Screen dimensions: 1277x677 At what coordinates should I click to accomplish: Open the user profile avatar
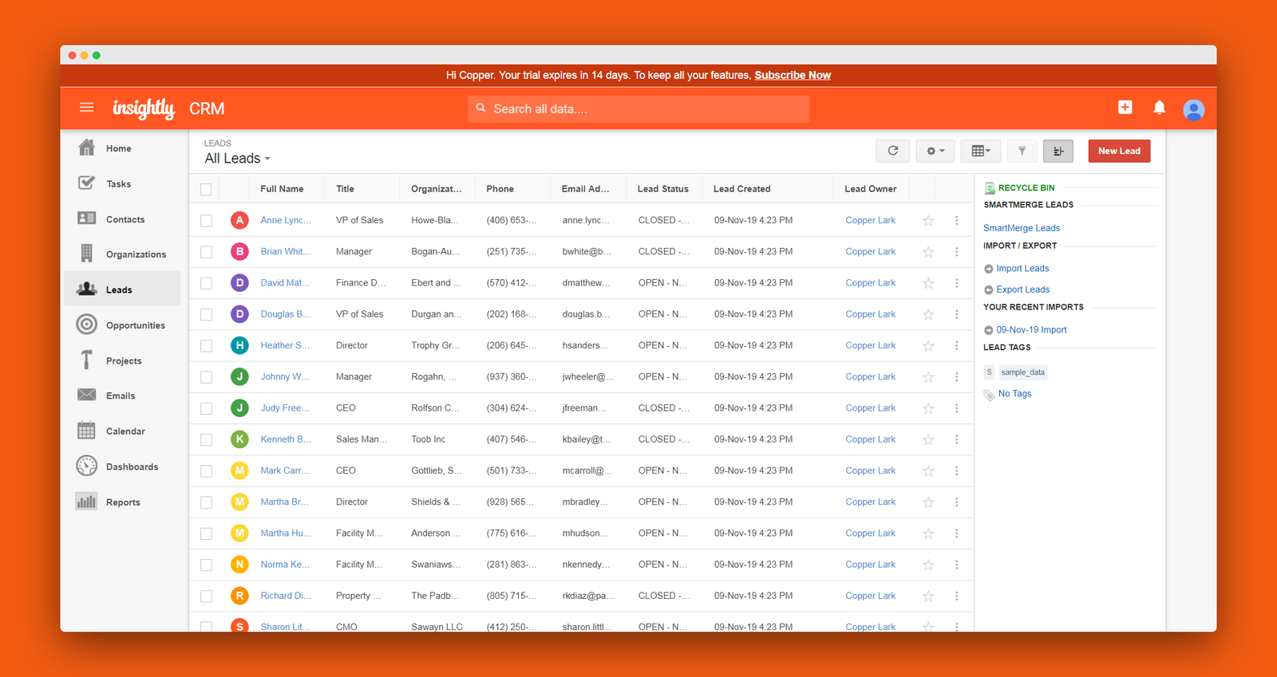point(1194,109)
